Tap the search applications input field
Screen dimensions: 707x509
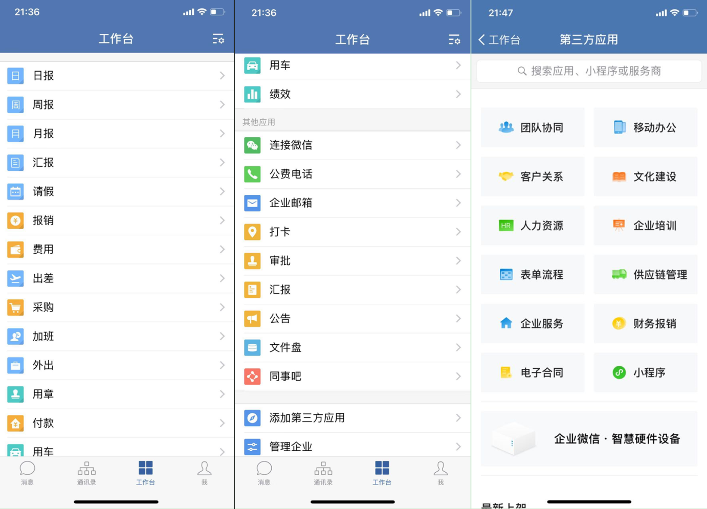click(588, 71)
